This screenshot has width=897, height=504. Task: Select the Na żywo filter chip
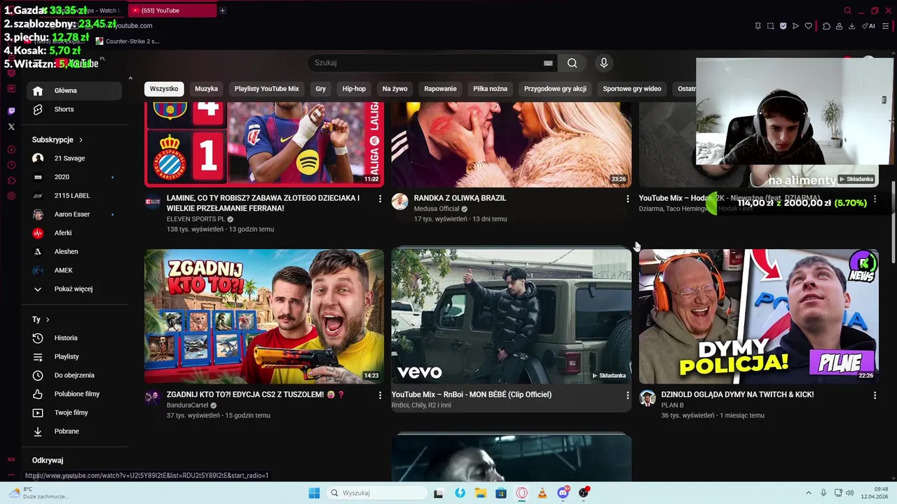click(x=395, y=89)
